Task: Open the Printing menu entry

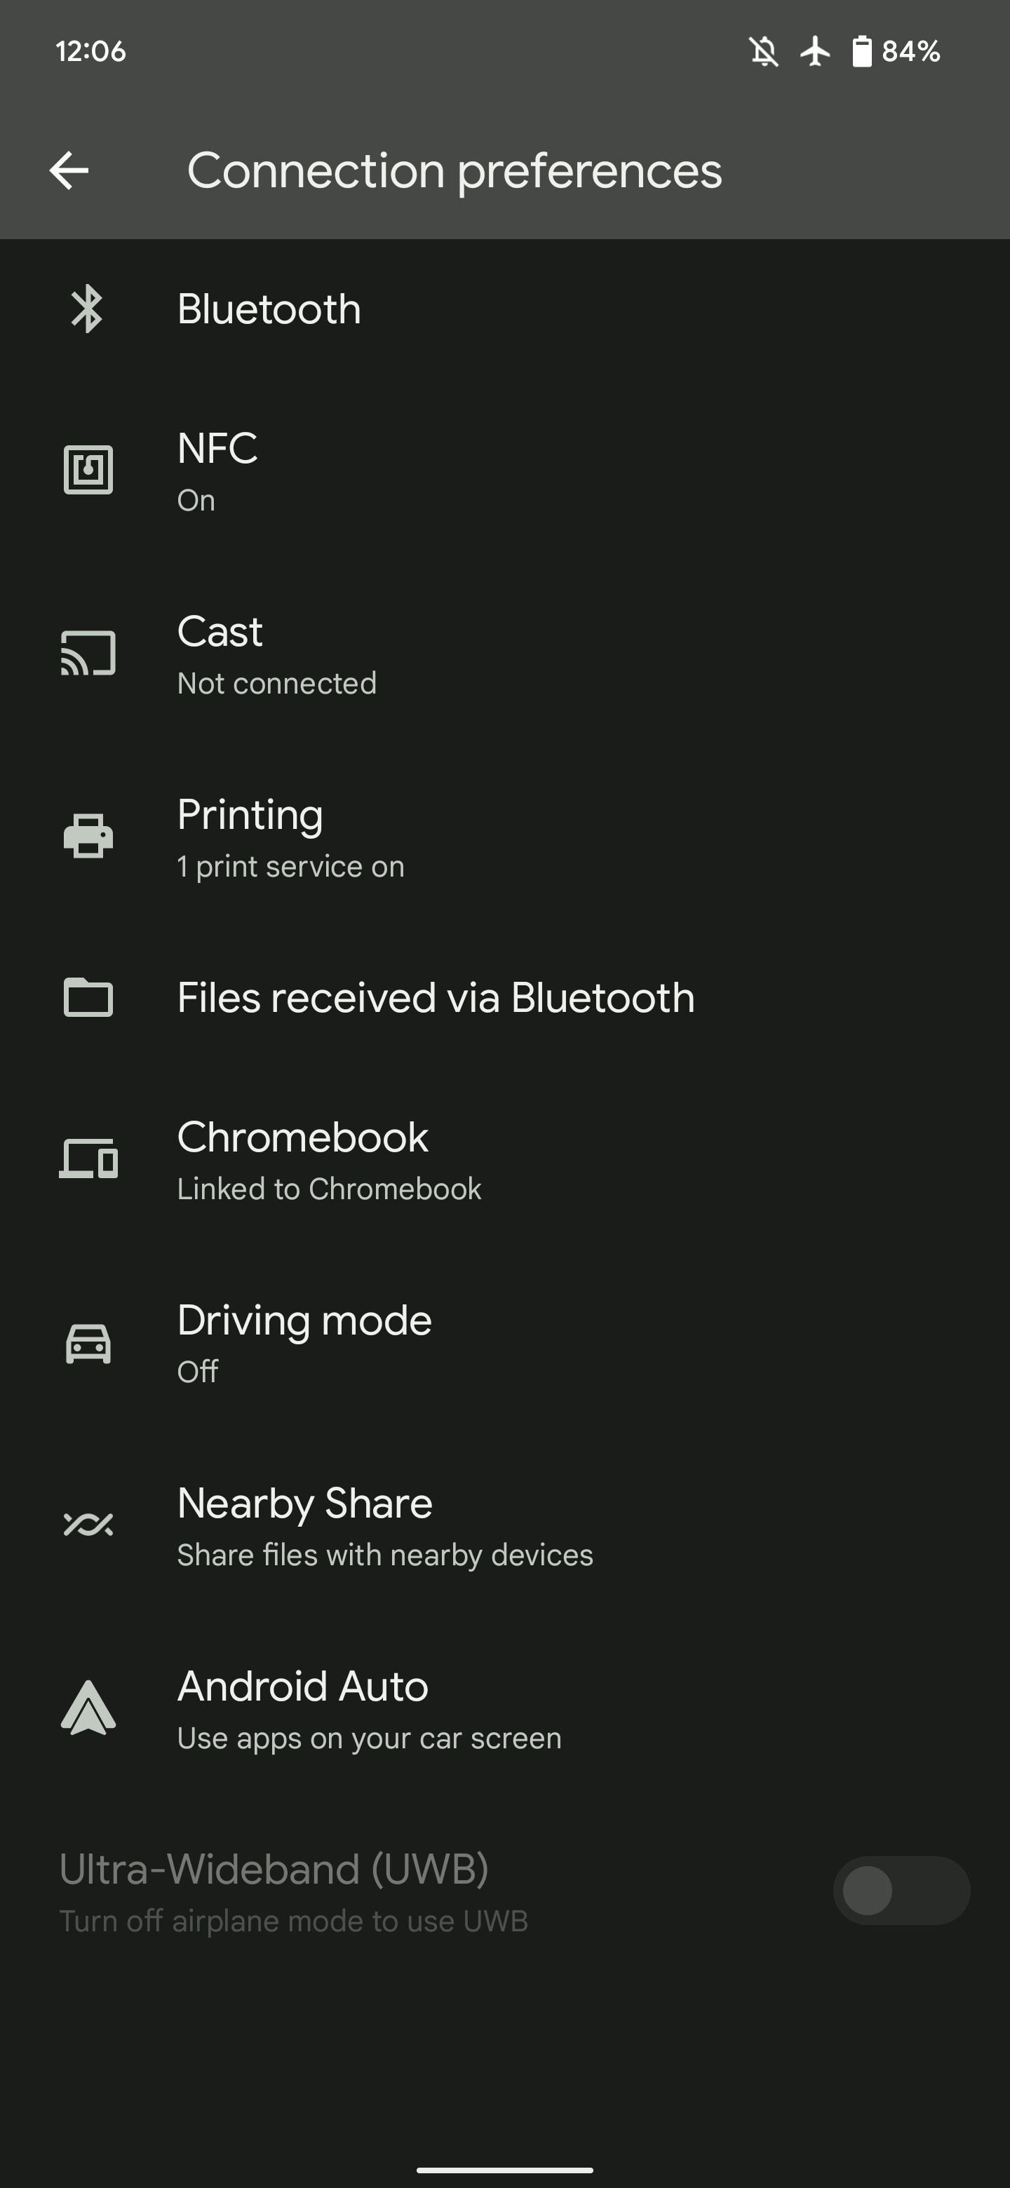Action: [x=250, y=816]
